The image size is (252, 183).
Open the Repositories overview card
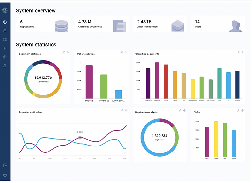(43, 24)
